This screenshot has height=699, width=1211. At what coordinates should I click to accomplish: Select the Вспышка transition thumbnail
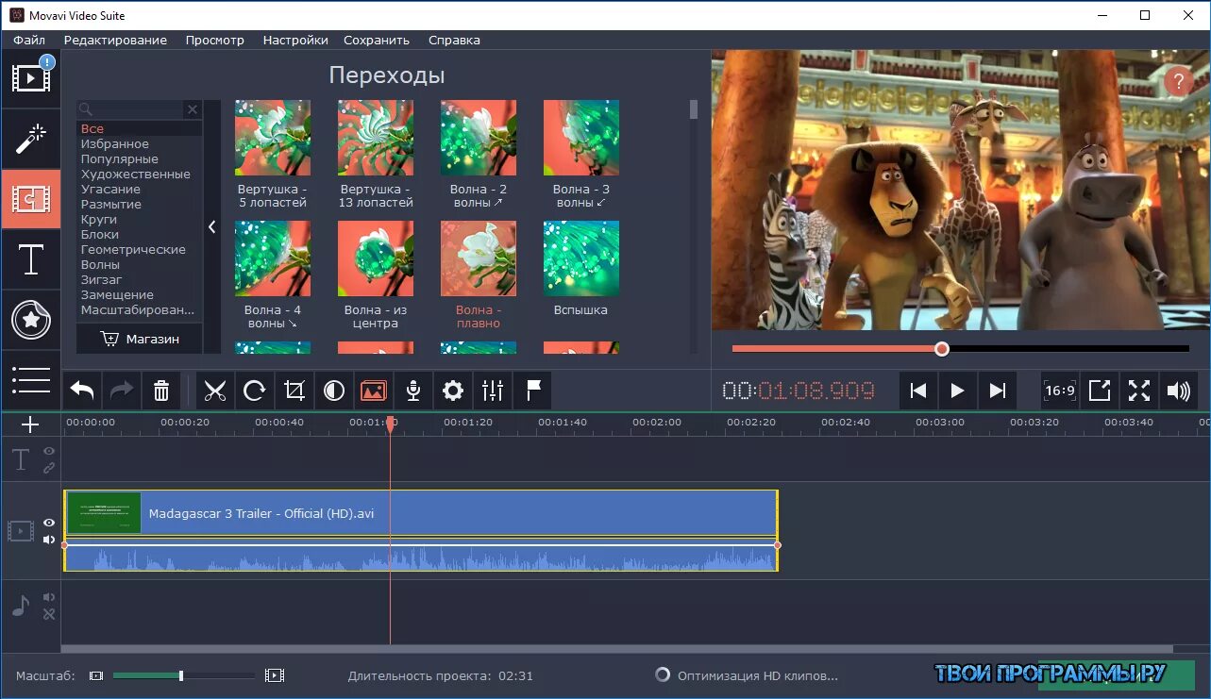pos(581,258)
